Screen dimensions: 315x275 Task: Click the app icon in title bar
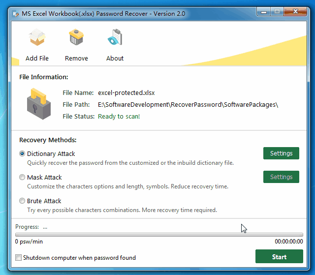[16, 14]
